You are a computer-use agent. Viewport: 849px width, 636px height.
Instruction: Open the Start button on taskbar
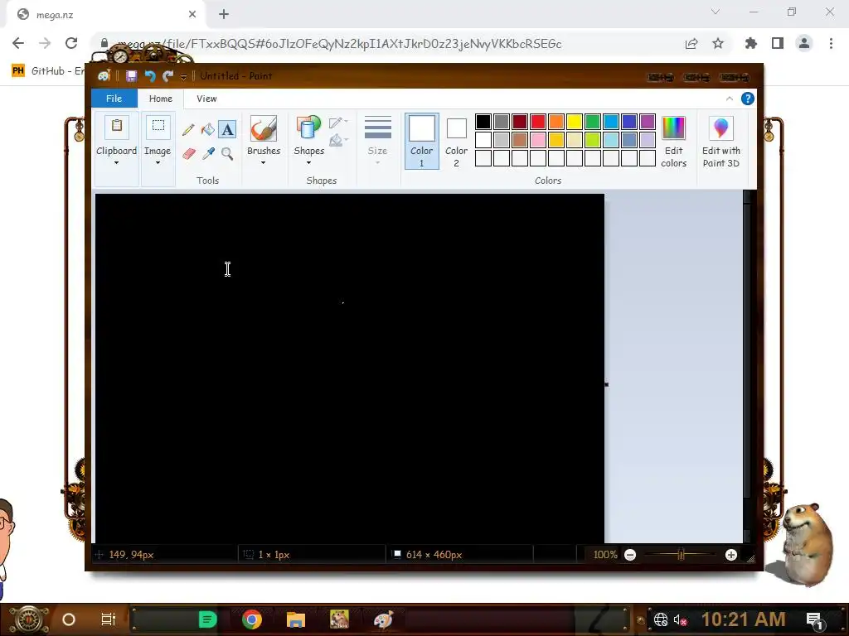[x=28, y=619]
